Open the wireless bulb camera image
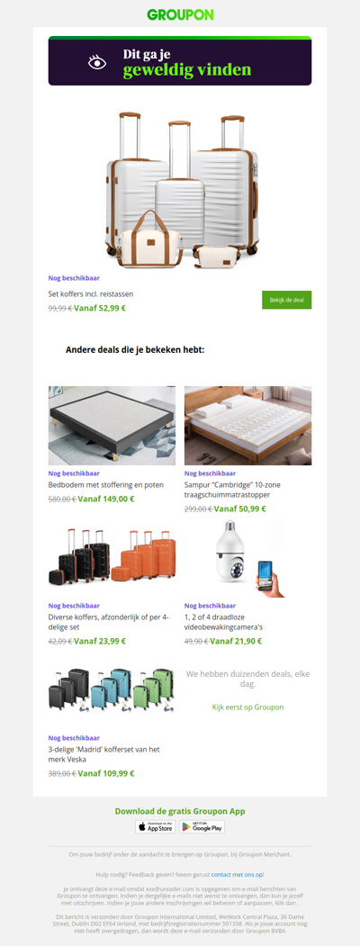 (x=247, y=558)
